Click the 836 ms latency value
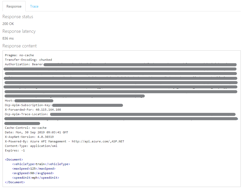Image resolution: width=243 pixels, height=190 pixels. coord(8,38)
